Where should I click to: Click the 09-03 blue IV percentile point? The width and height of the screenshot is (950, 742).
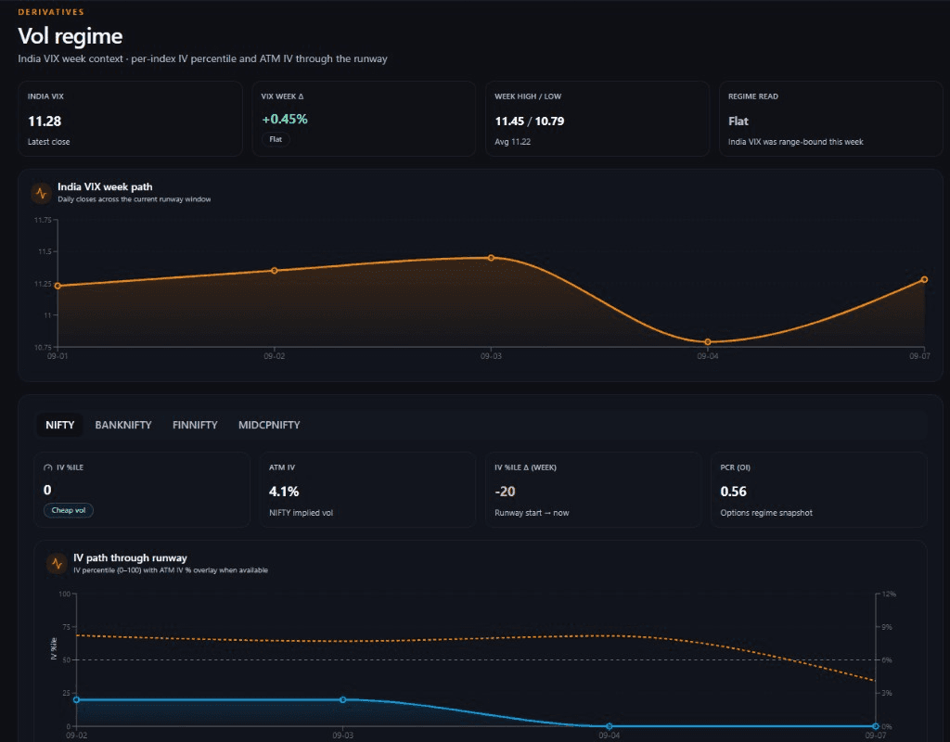(343, 699)
